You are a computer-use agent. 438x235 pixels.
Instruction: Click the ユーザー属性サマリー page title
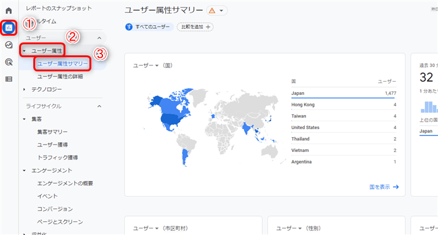pos(163,10)
